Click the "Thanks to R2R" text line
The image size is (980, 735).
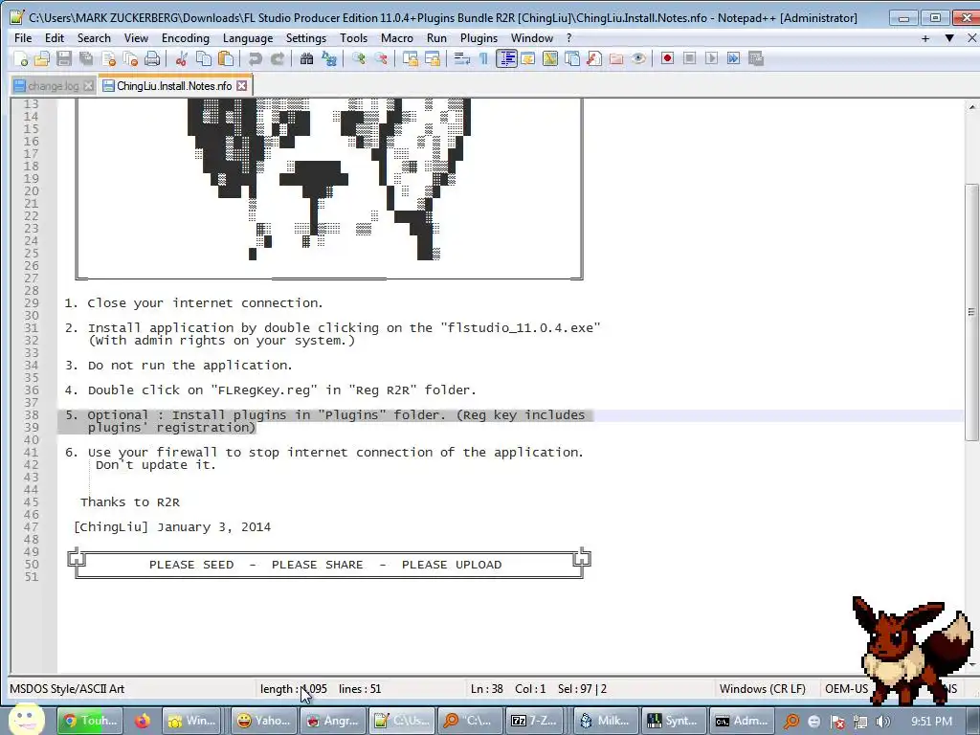pos(130,501)
